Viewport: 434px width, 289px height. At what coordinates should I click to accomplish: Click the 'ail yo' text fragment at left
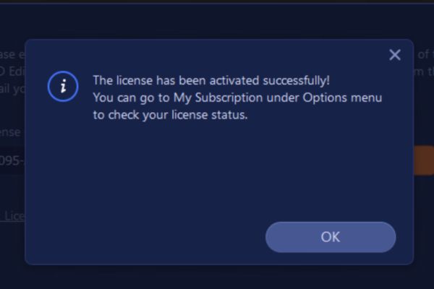coord(12,88)
